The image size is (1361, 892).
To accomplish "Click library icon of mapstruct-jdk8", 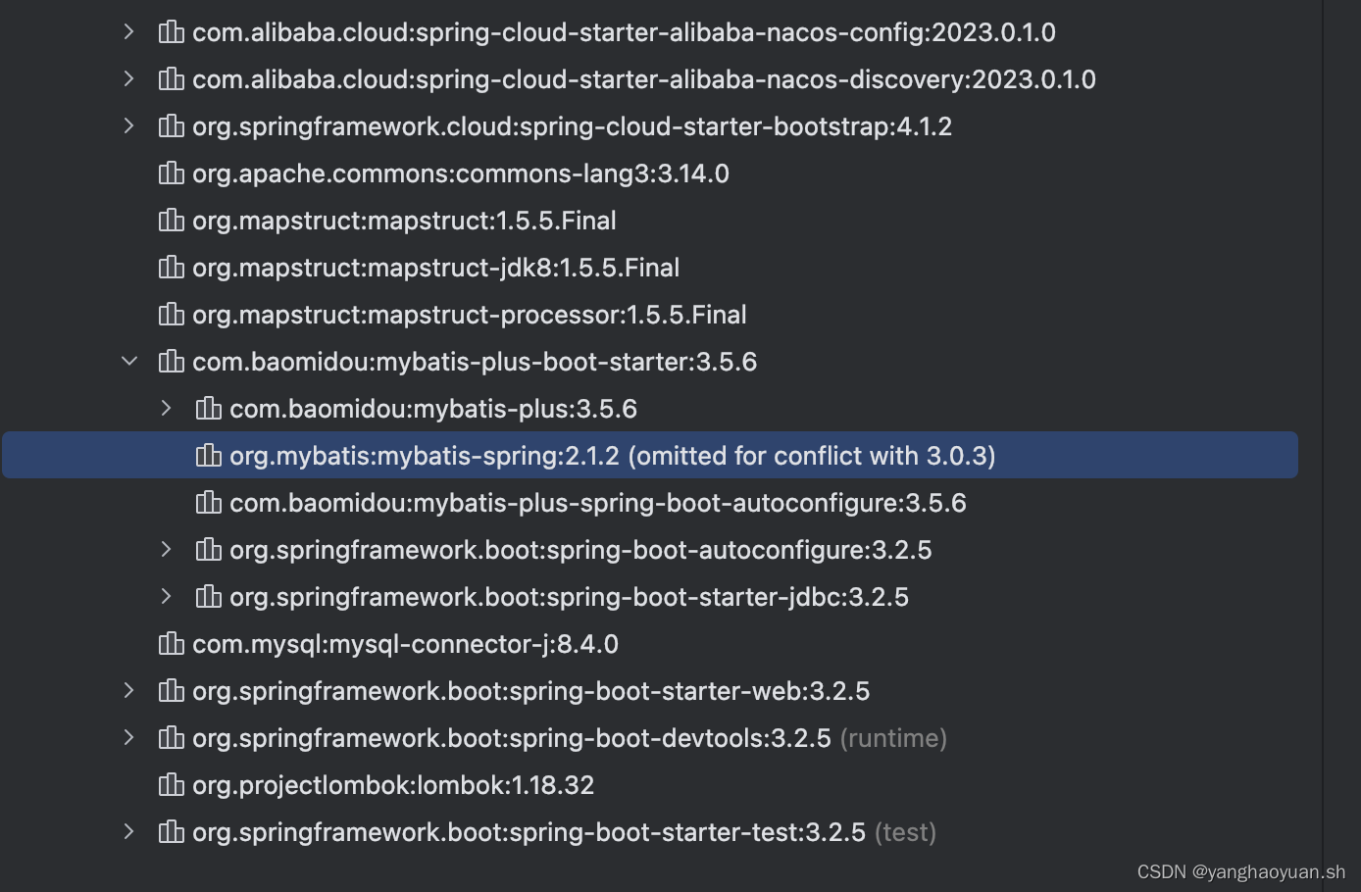I will click(x=172, y=268).
